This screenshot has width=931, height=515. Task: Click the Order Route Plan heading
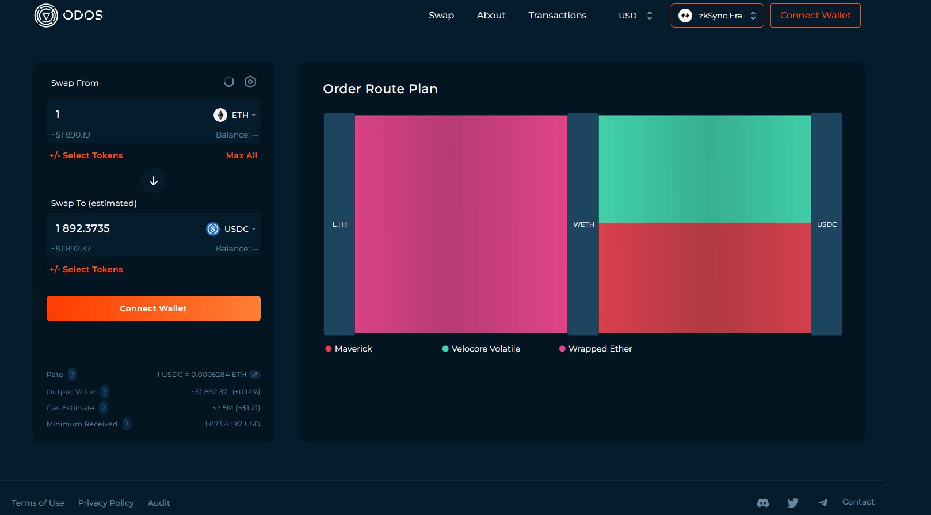coord(380,89)
